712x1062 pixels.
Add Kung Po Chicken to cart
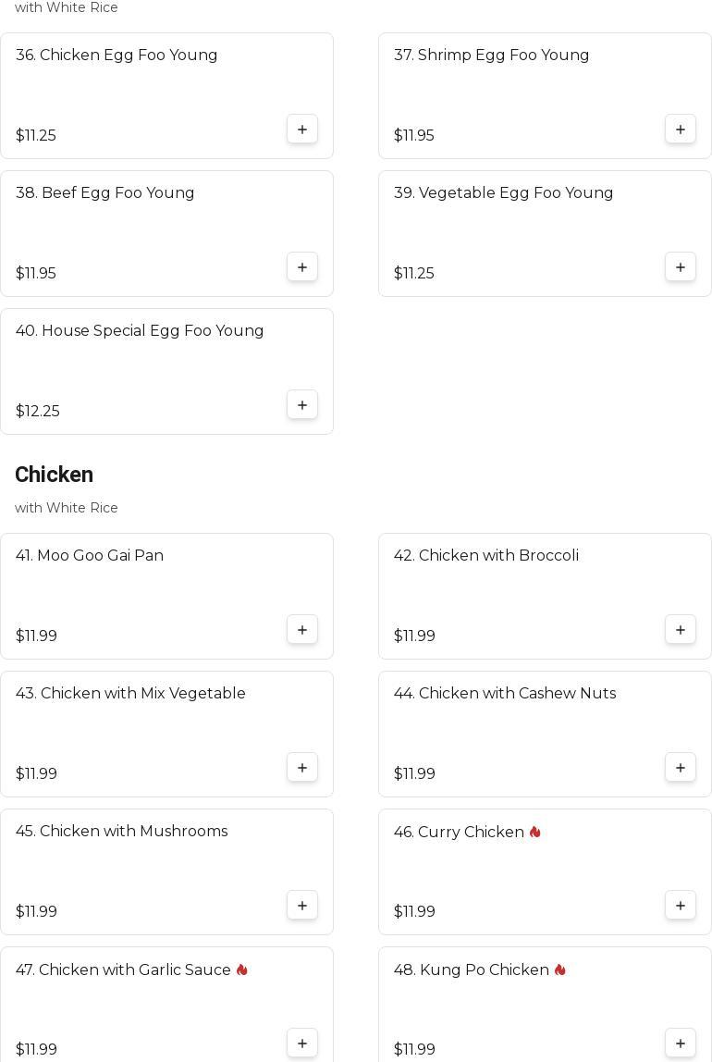point(681,1043)
